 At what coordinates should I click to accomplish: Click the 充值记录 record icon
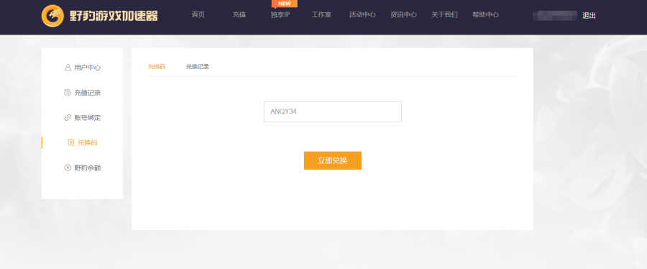coord(68,92)
